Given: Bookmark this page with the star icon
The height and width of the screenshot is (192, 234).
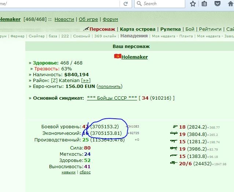Looking at the screenshot, I should point(193,4).
